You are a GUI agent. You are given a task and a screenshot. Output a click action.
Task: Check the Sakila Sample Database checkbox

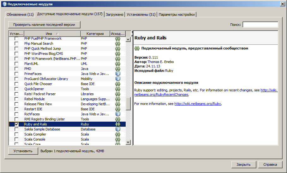(x=16, y=129)
